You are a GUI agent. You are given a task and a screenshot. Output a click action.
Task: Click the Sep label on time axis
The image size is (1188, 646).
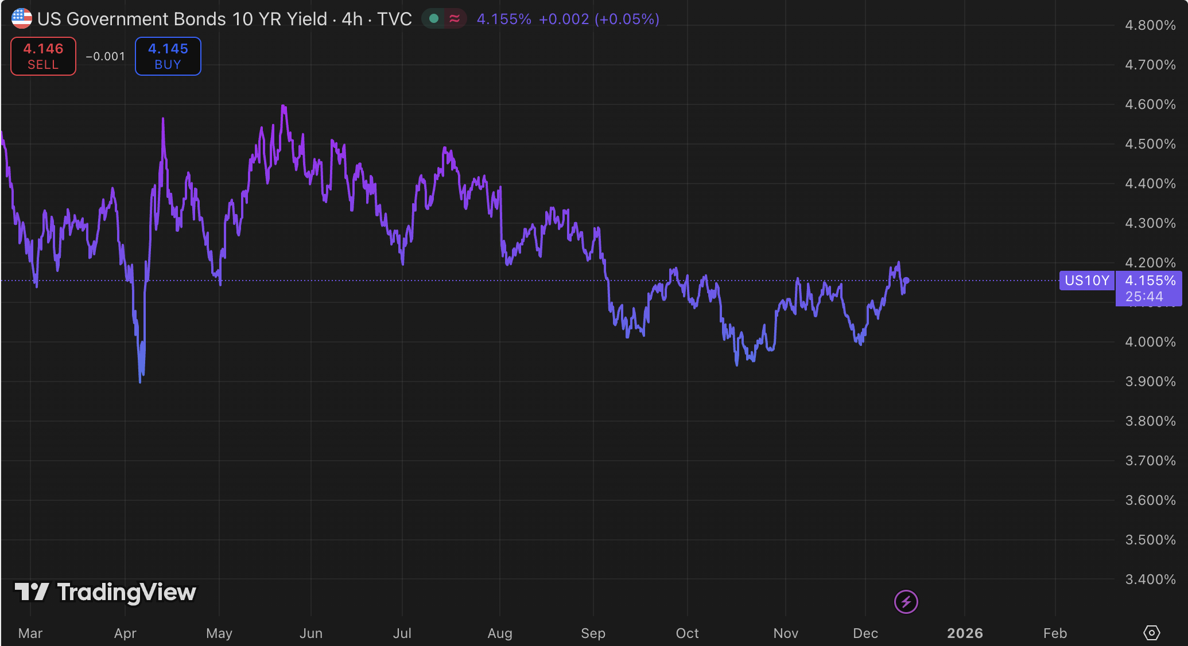point(593,633)
